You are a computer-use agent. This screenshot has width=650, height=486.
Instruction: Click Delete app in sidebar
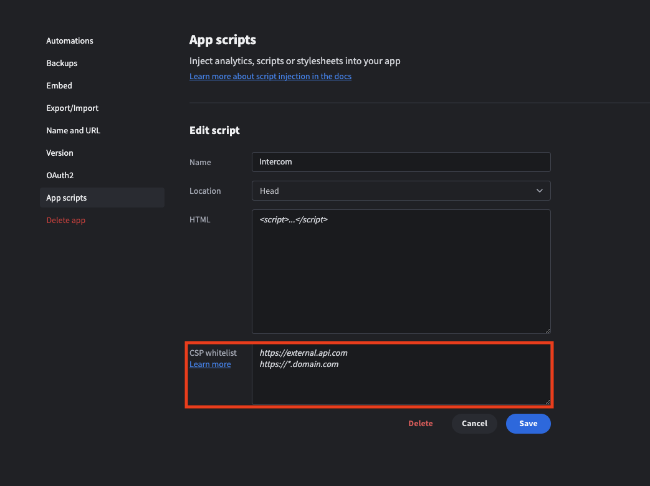coord(65,220)
